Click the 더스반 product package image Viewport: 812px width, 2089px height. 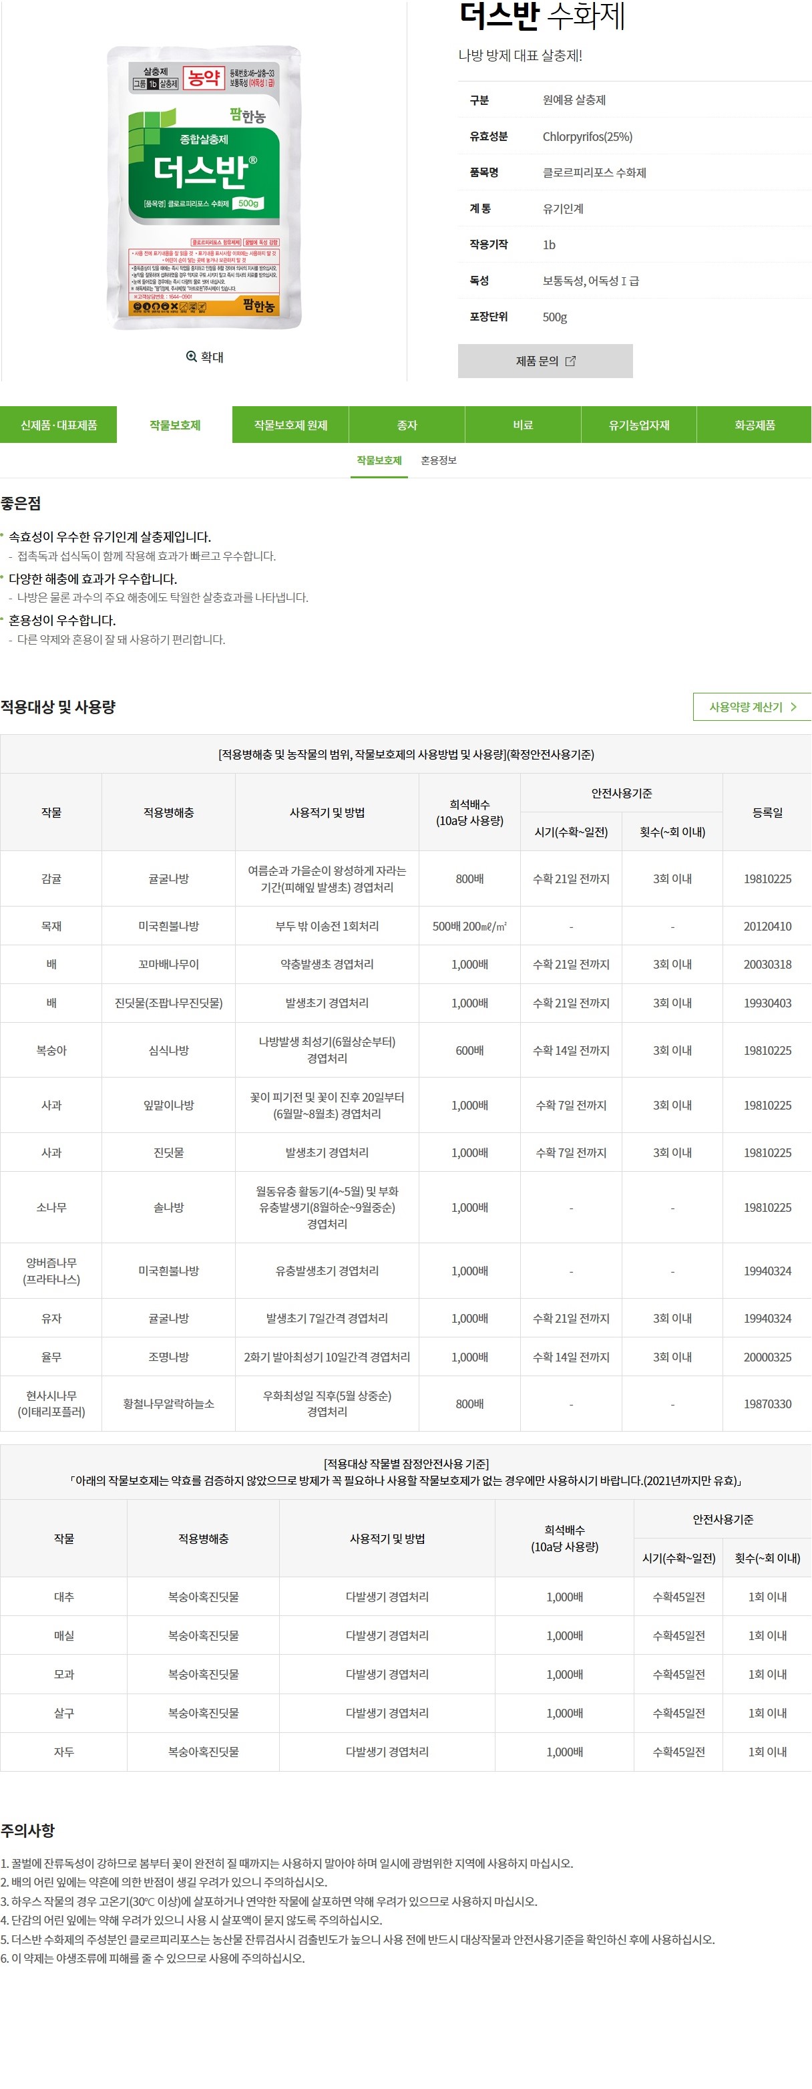coord(204,187)
